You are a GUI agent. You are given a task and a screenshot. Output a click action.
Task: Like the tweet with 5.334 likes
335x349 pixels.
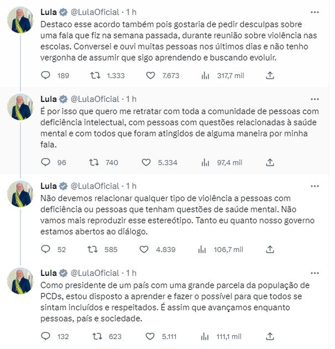(146, 162)
